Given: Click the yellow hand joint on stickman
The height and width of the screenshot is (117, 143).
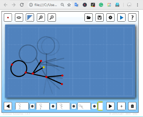Looking at the screenshot, I should [x=44, y=67].
